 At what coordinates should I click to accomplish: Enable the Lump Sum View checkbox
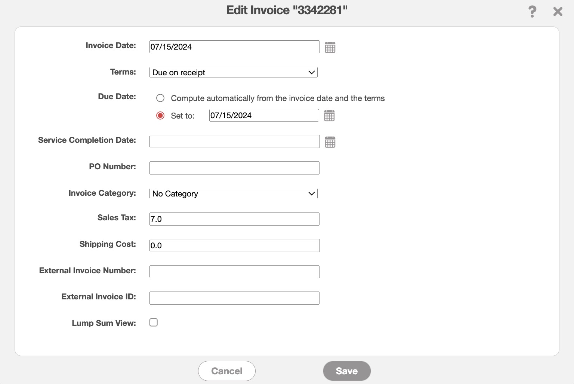tap(154, 322)
